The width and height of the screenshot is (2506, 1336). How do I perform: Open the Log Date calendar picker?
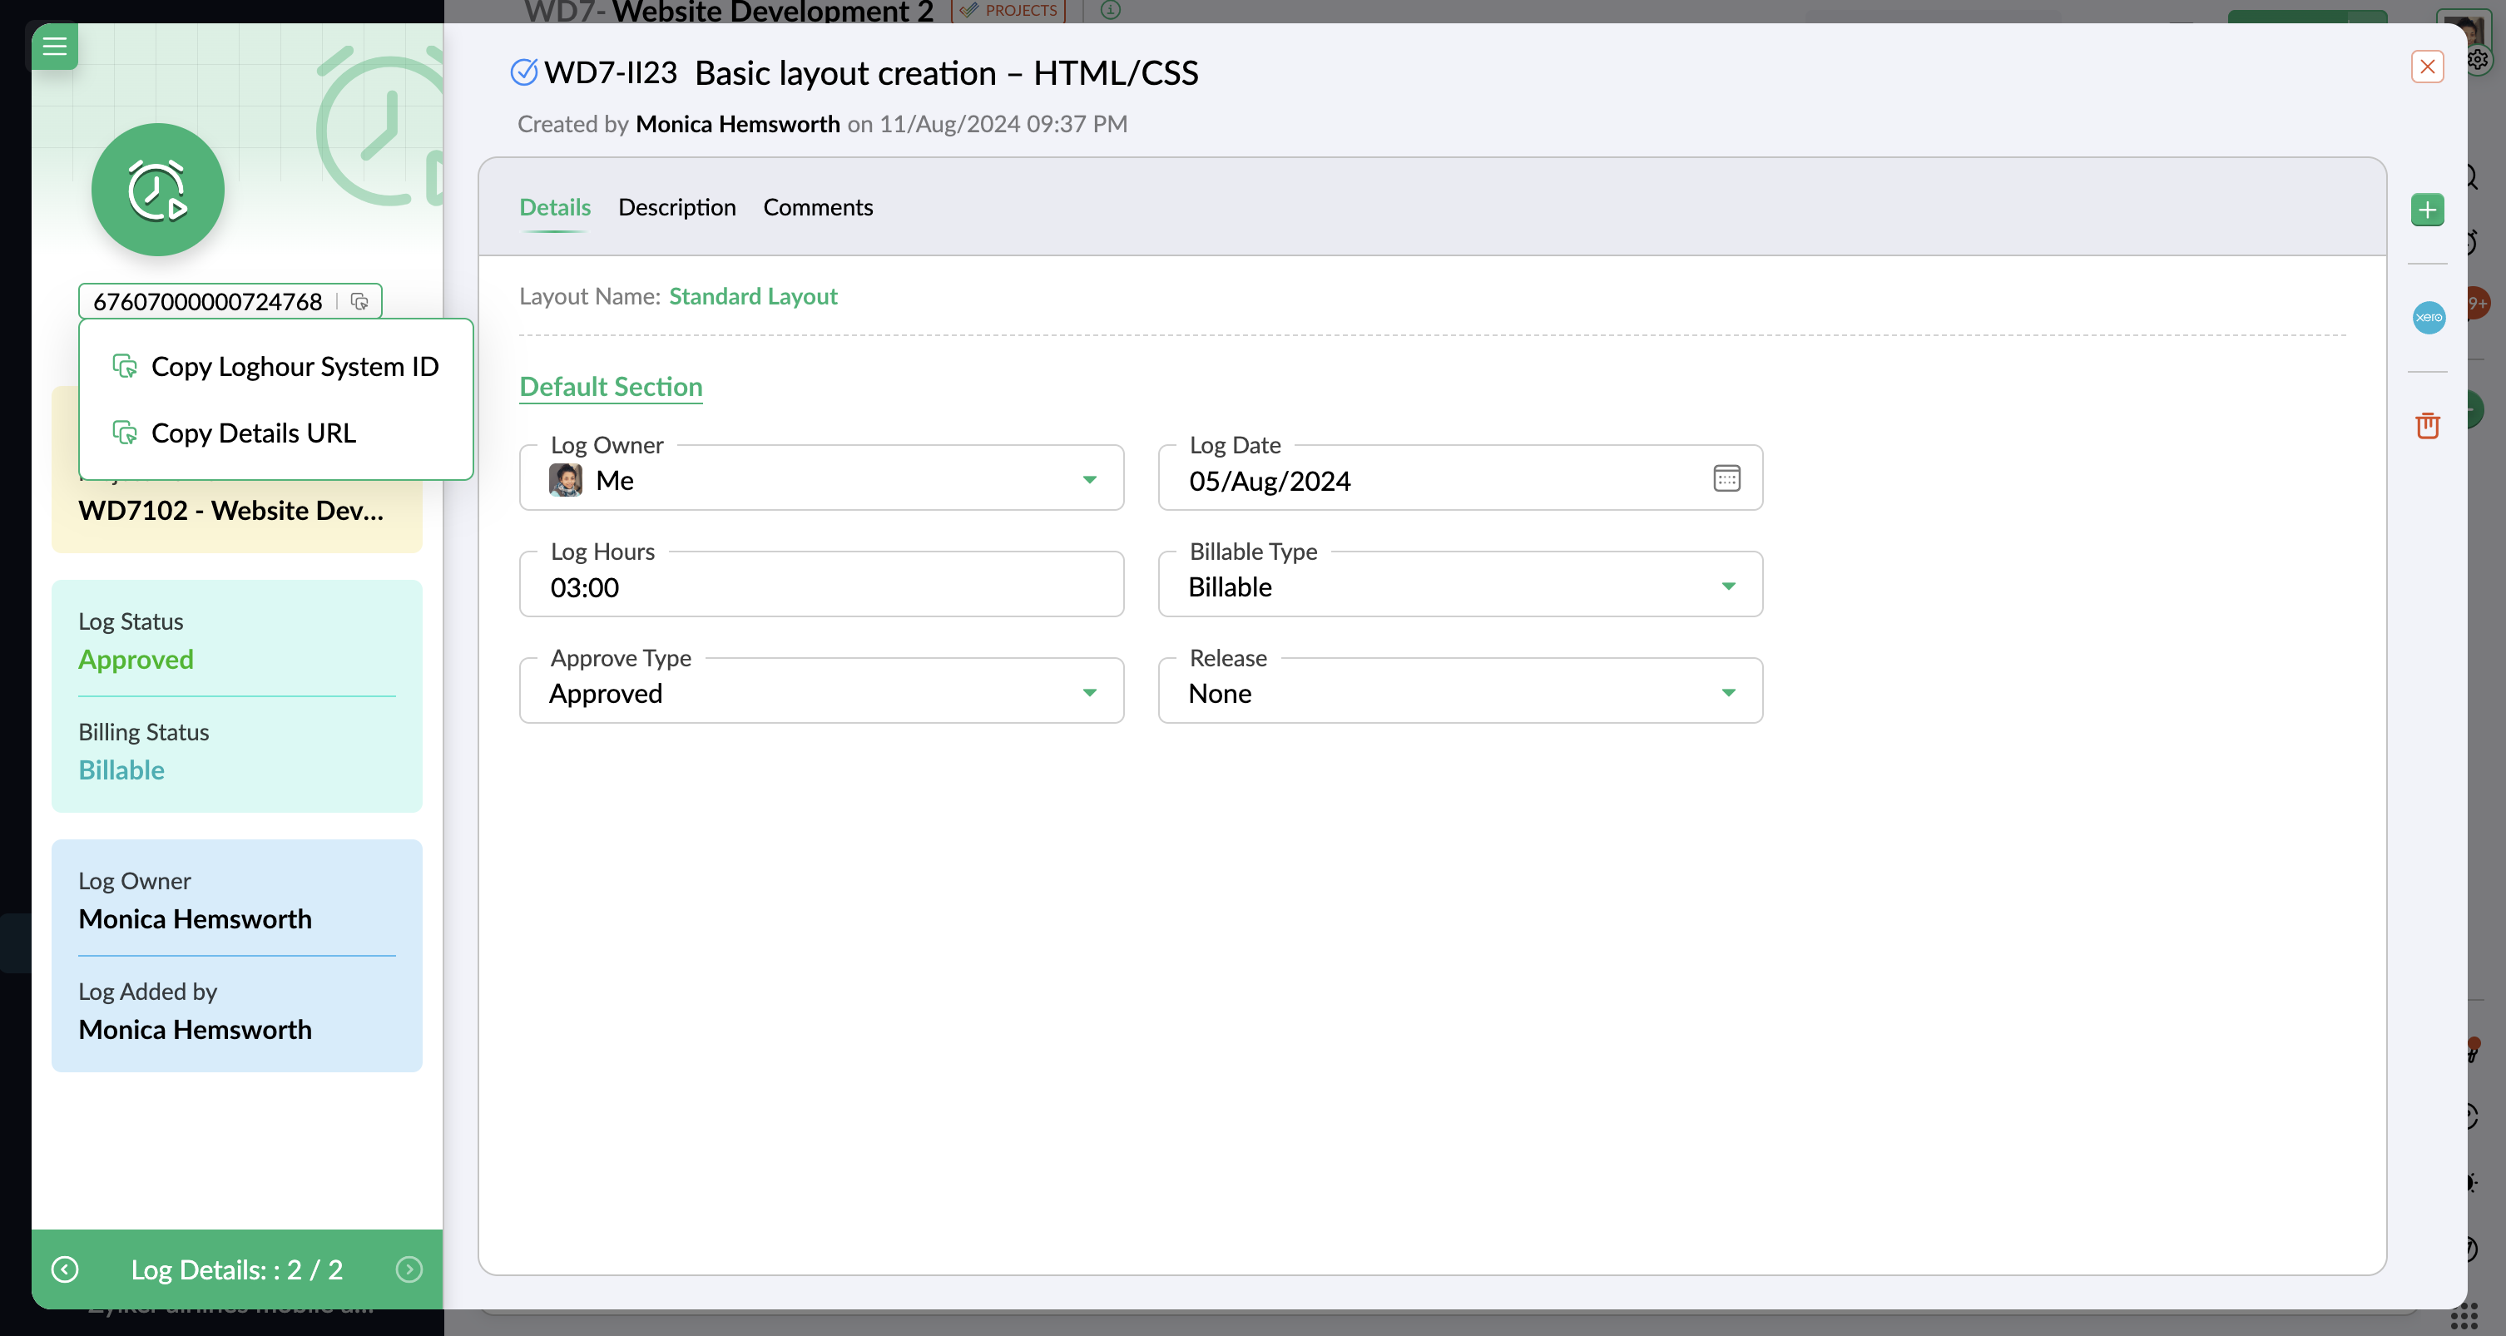1726,478
